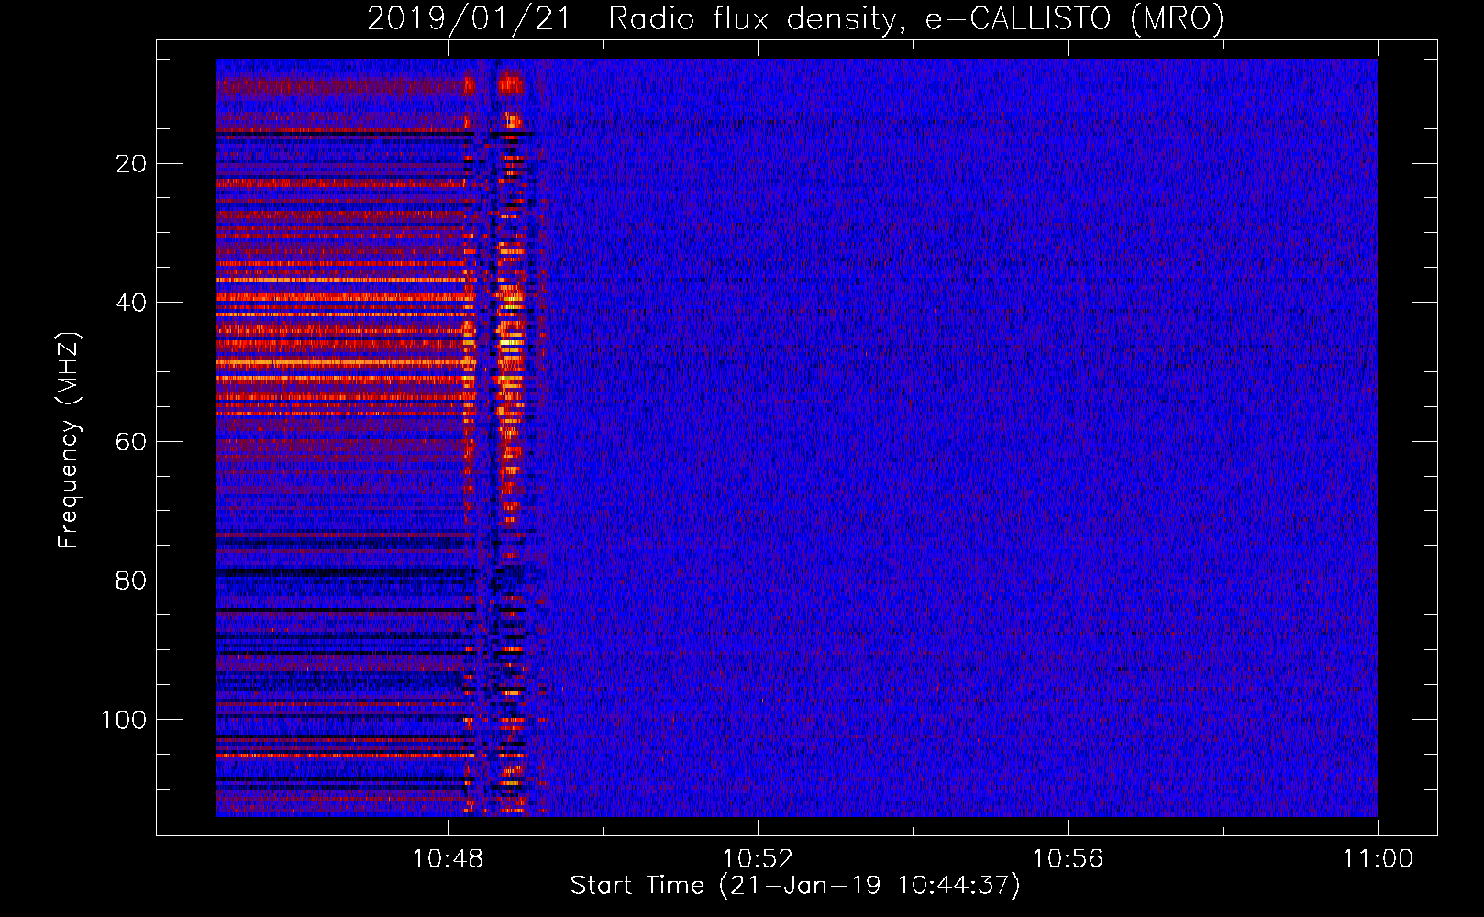1484x917 pixels.
Task: Click the 10:48 time tick label
Action: pos(448,859)
